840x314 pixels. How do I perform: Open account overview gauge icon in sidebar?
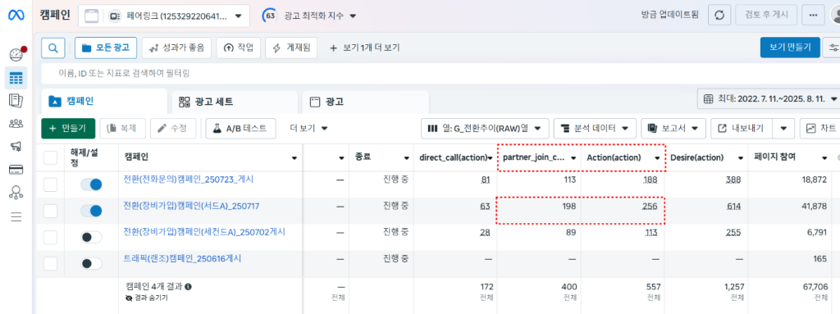click(x=16, y=55)
